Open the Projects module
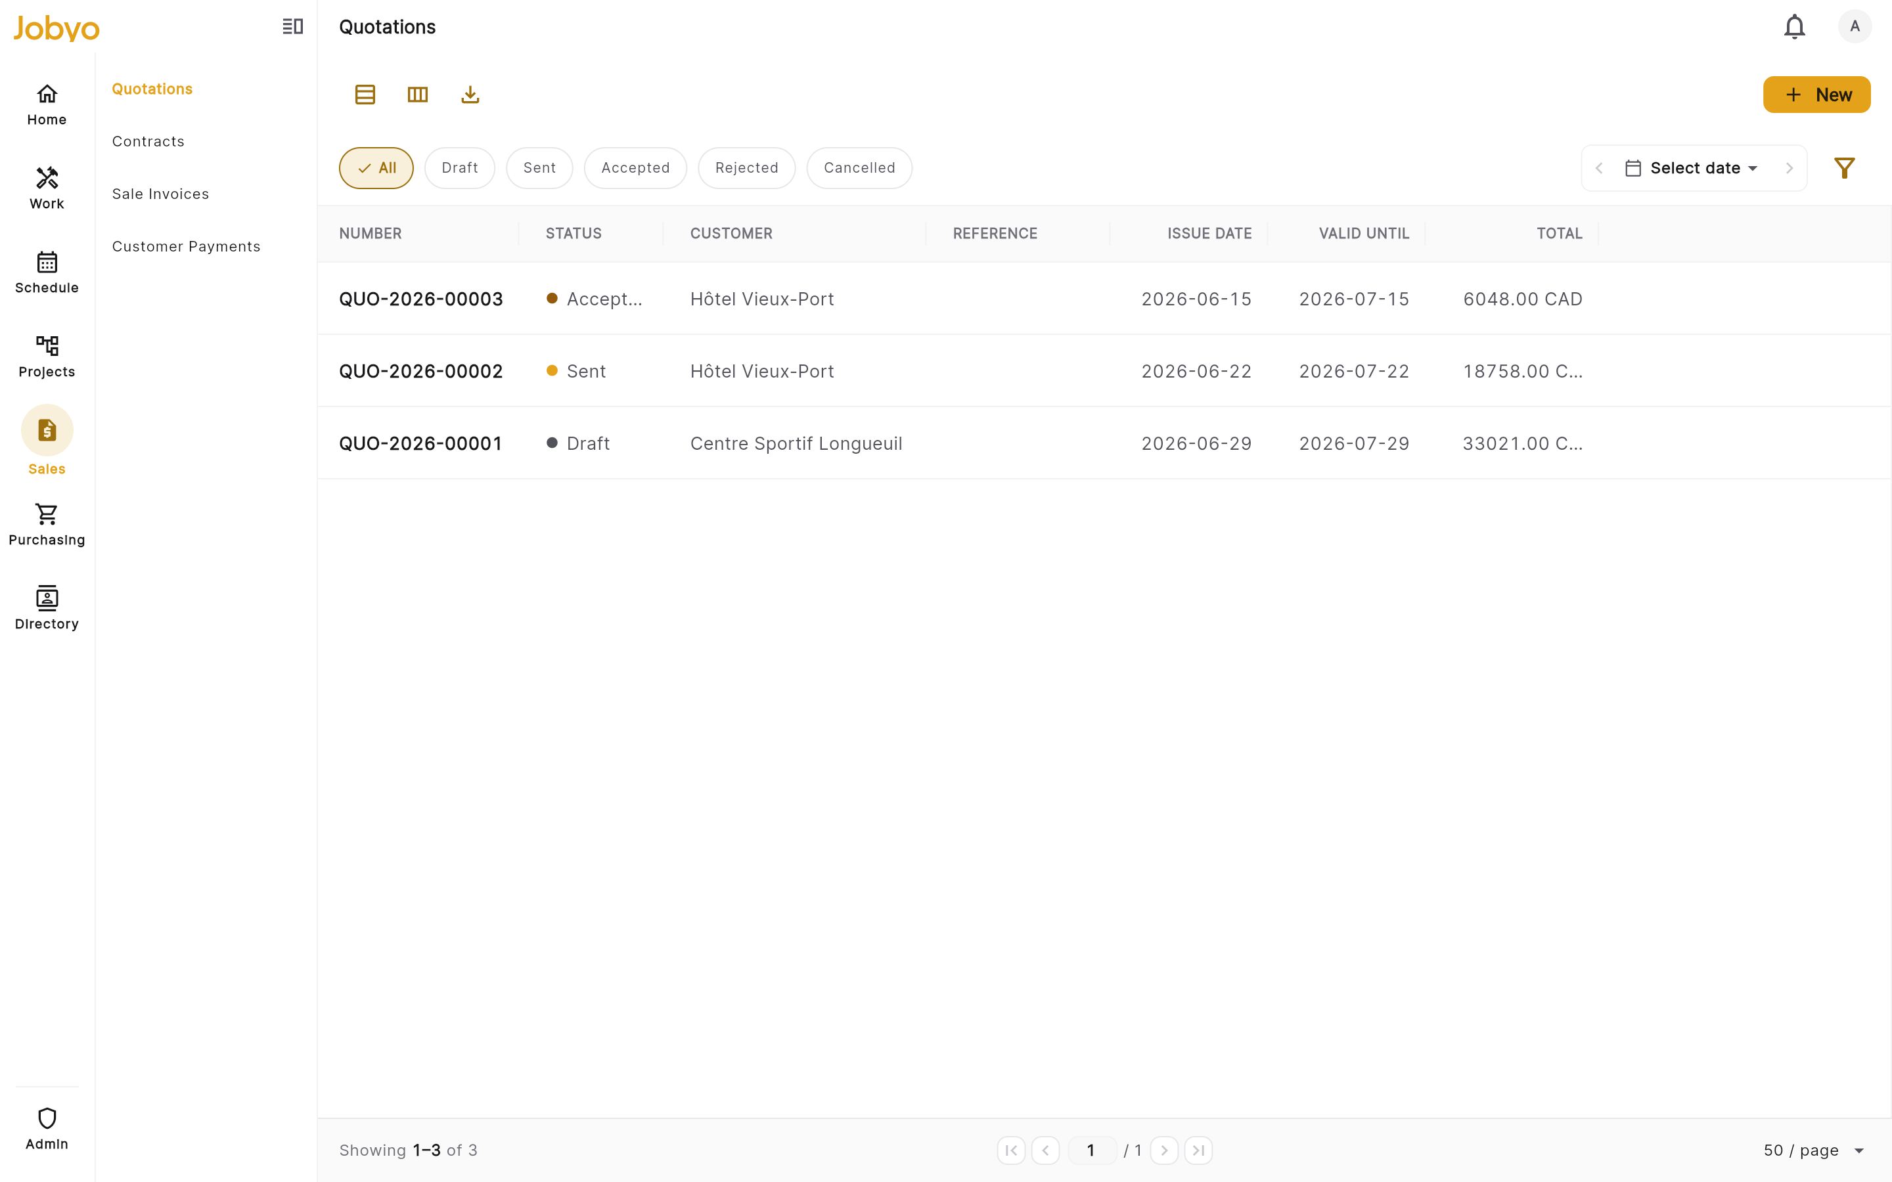 [47, 357]
